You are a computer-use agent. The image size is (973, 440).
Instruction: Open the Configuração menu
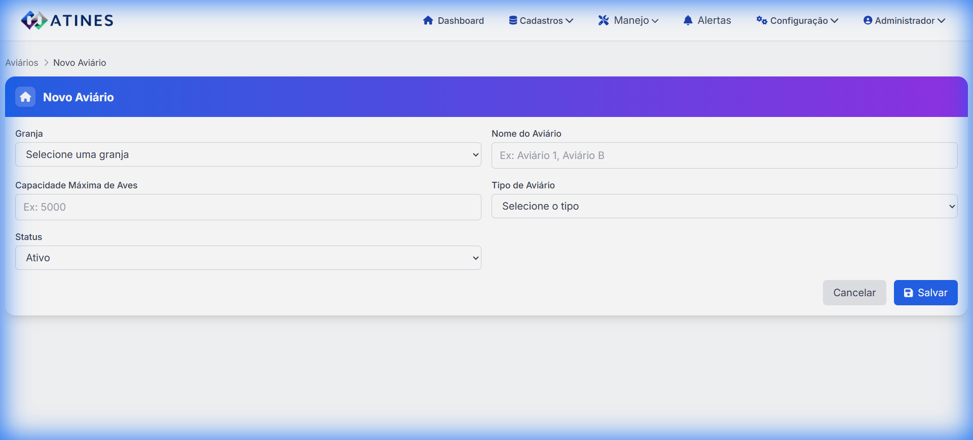tap(799, 21)
